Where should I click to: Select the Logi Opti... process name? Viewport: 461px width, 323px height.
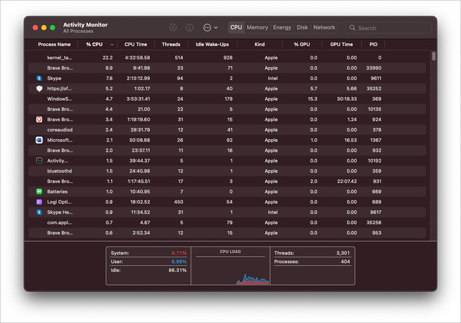[59, 202]
